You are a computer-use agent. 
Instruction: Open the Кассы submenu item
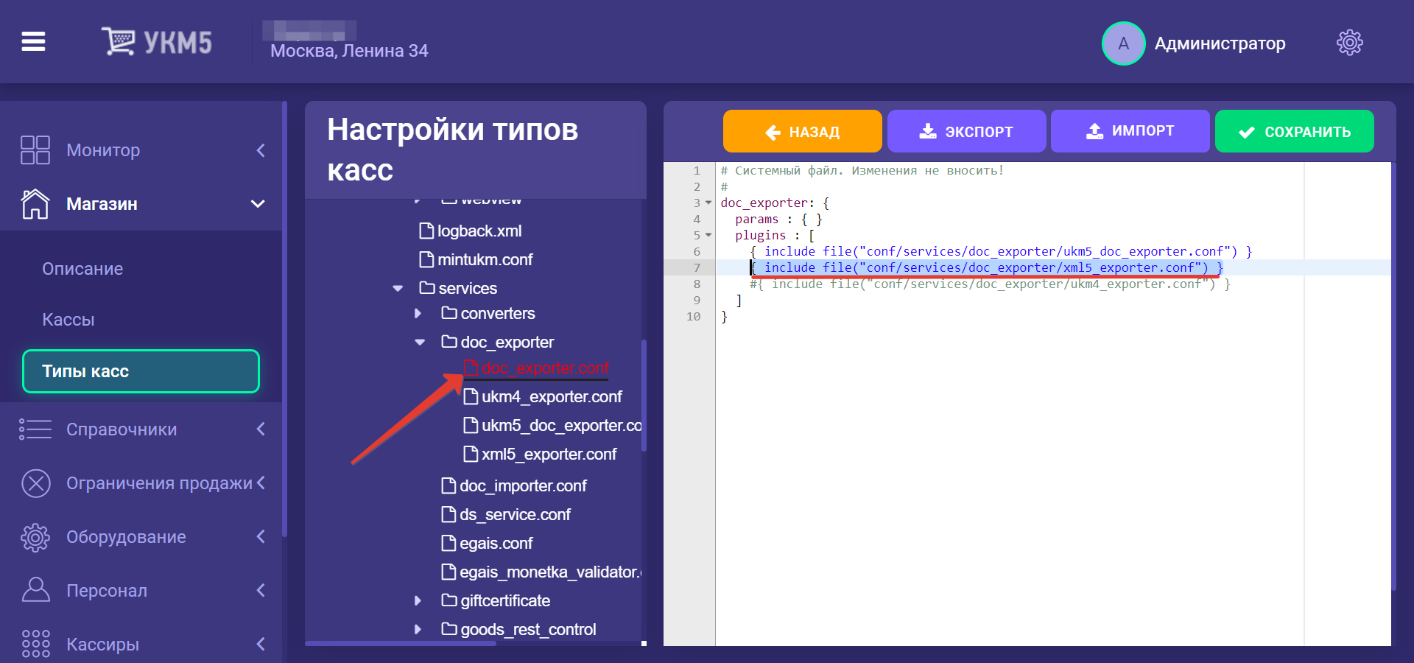68,320
